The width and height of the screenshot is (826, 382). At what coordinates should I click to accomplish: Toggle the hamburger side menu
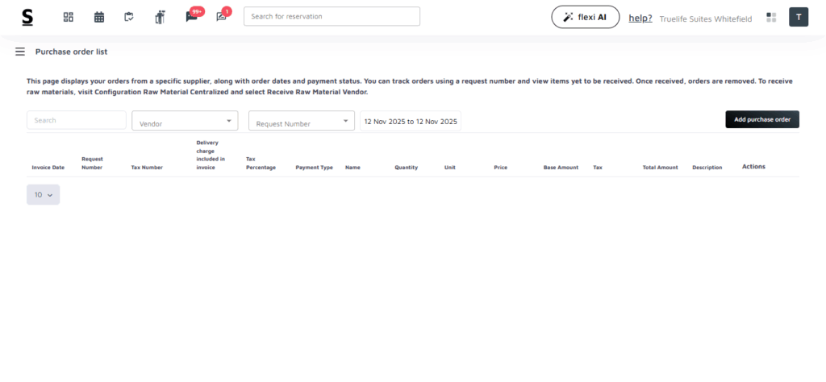pos(20,52)
